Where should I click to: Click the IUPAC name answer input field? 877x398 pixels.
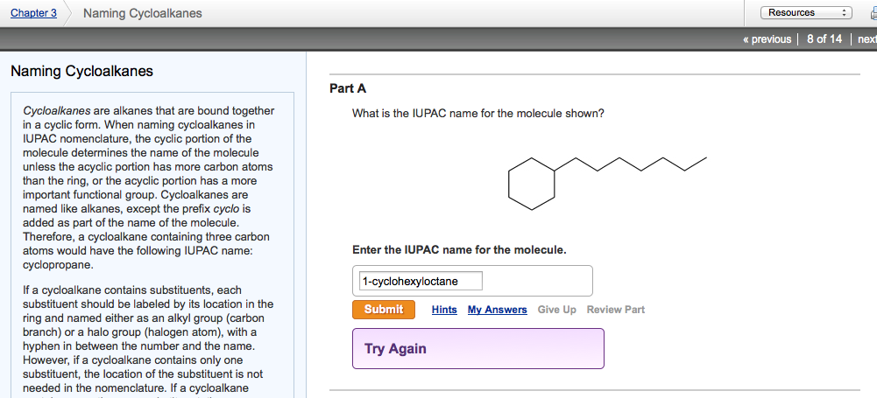421,281
